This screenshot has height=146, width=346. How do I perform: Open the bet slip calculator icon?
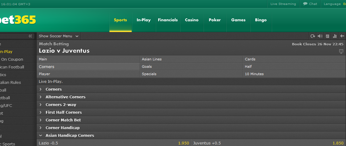(327, 36)
